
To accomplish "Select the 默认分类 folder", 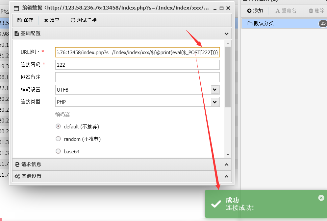I will [284, 24].
